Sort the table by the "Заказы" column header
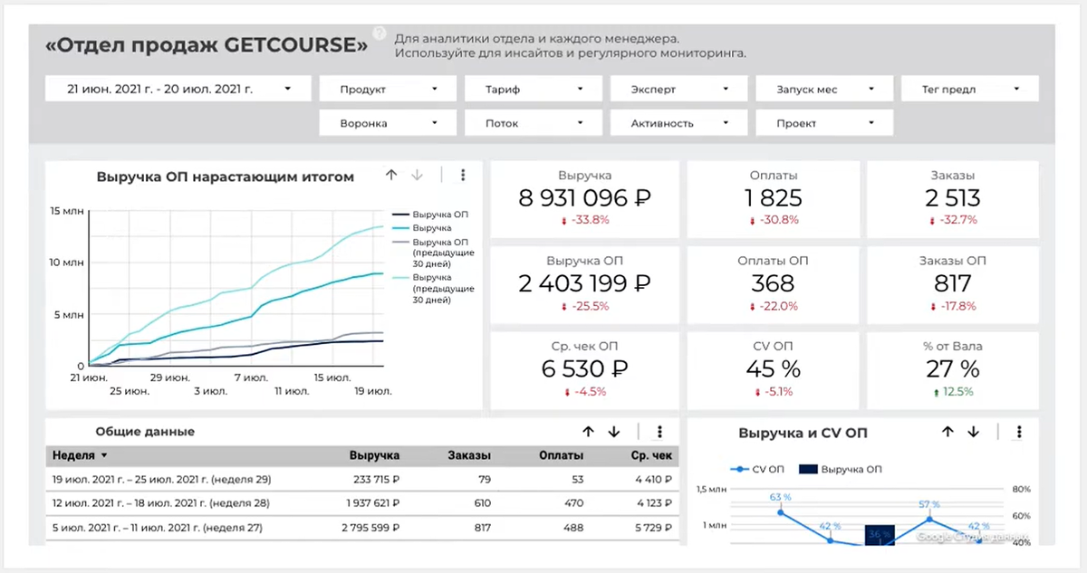 pyautogui.click(x=469, y=455)
